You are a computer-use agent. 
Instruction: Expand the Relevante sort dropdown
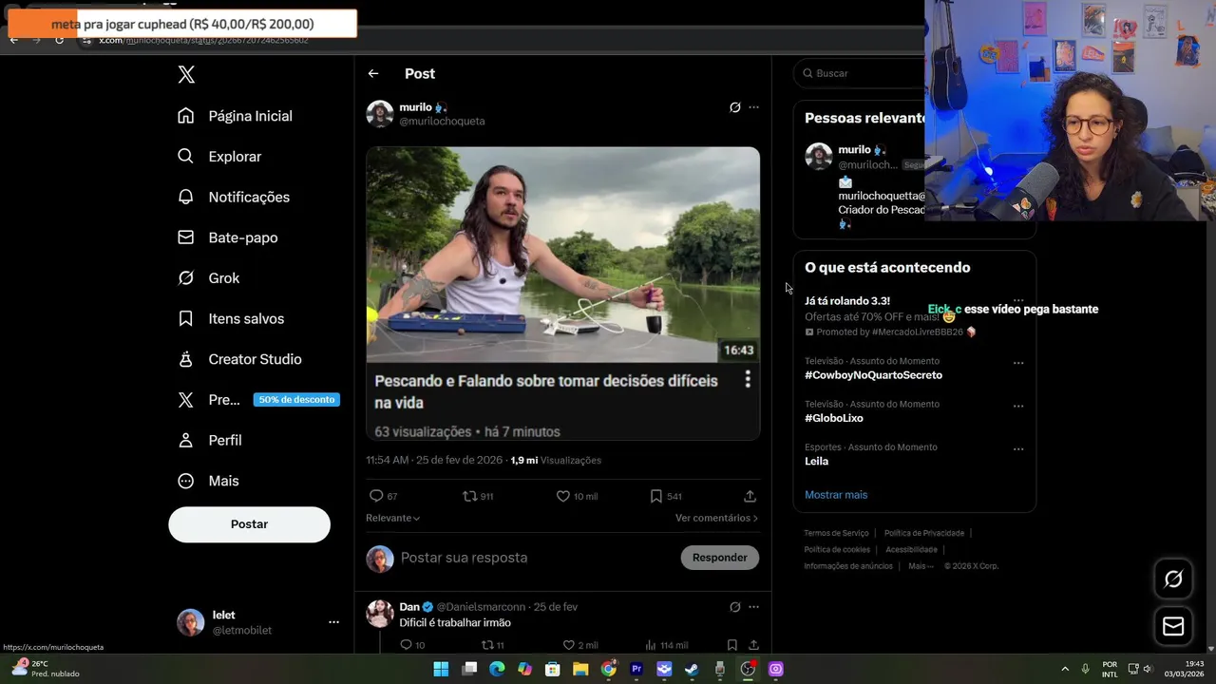[393, 518]
